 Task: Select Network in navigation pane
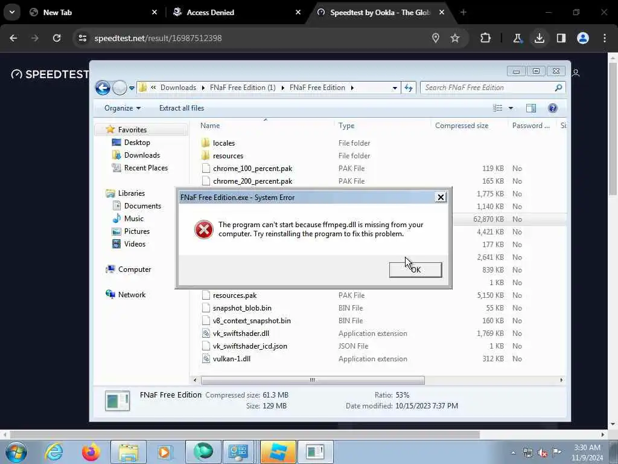[x=132, y=294]
